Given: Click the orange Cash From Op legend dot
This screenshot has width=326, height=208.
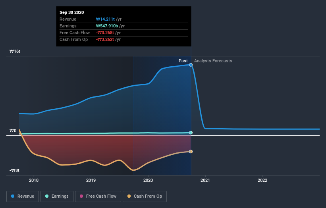Looking at the screenshot, I should click(129, 196).
